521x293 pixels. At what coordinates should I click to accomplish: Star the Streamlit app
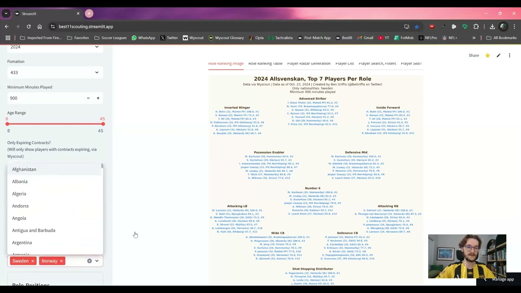[487, 55]
